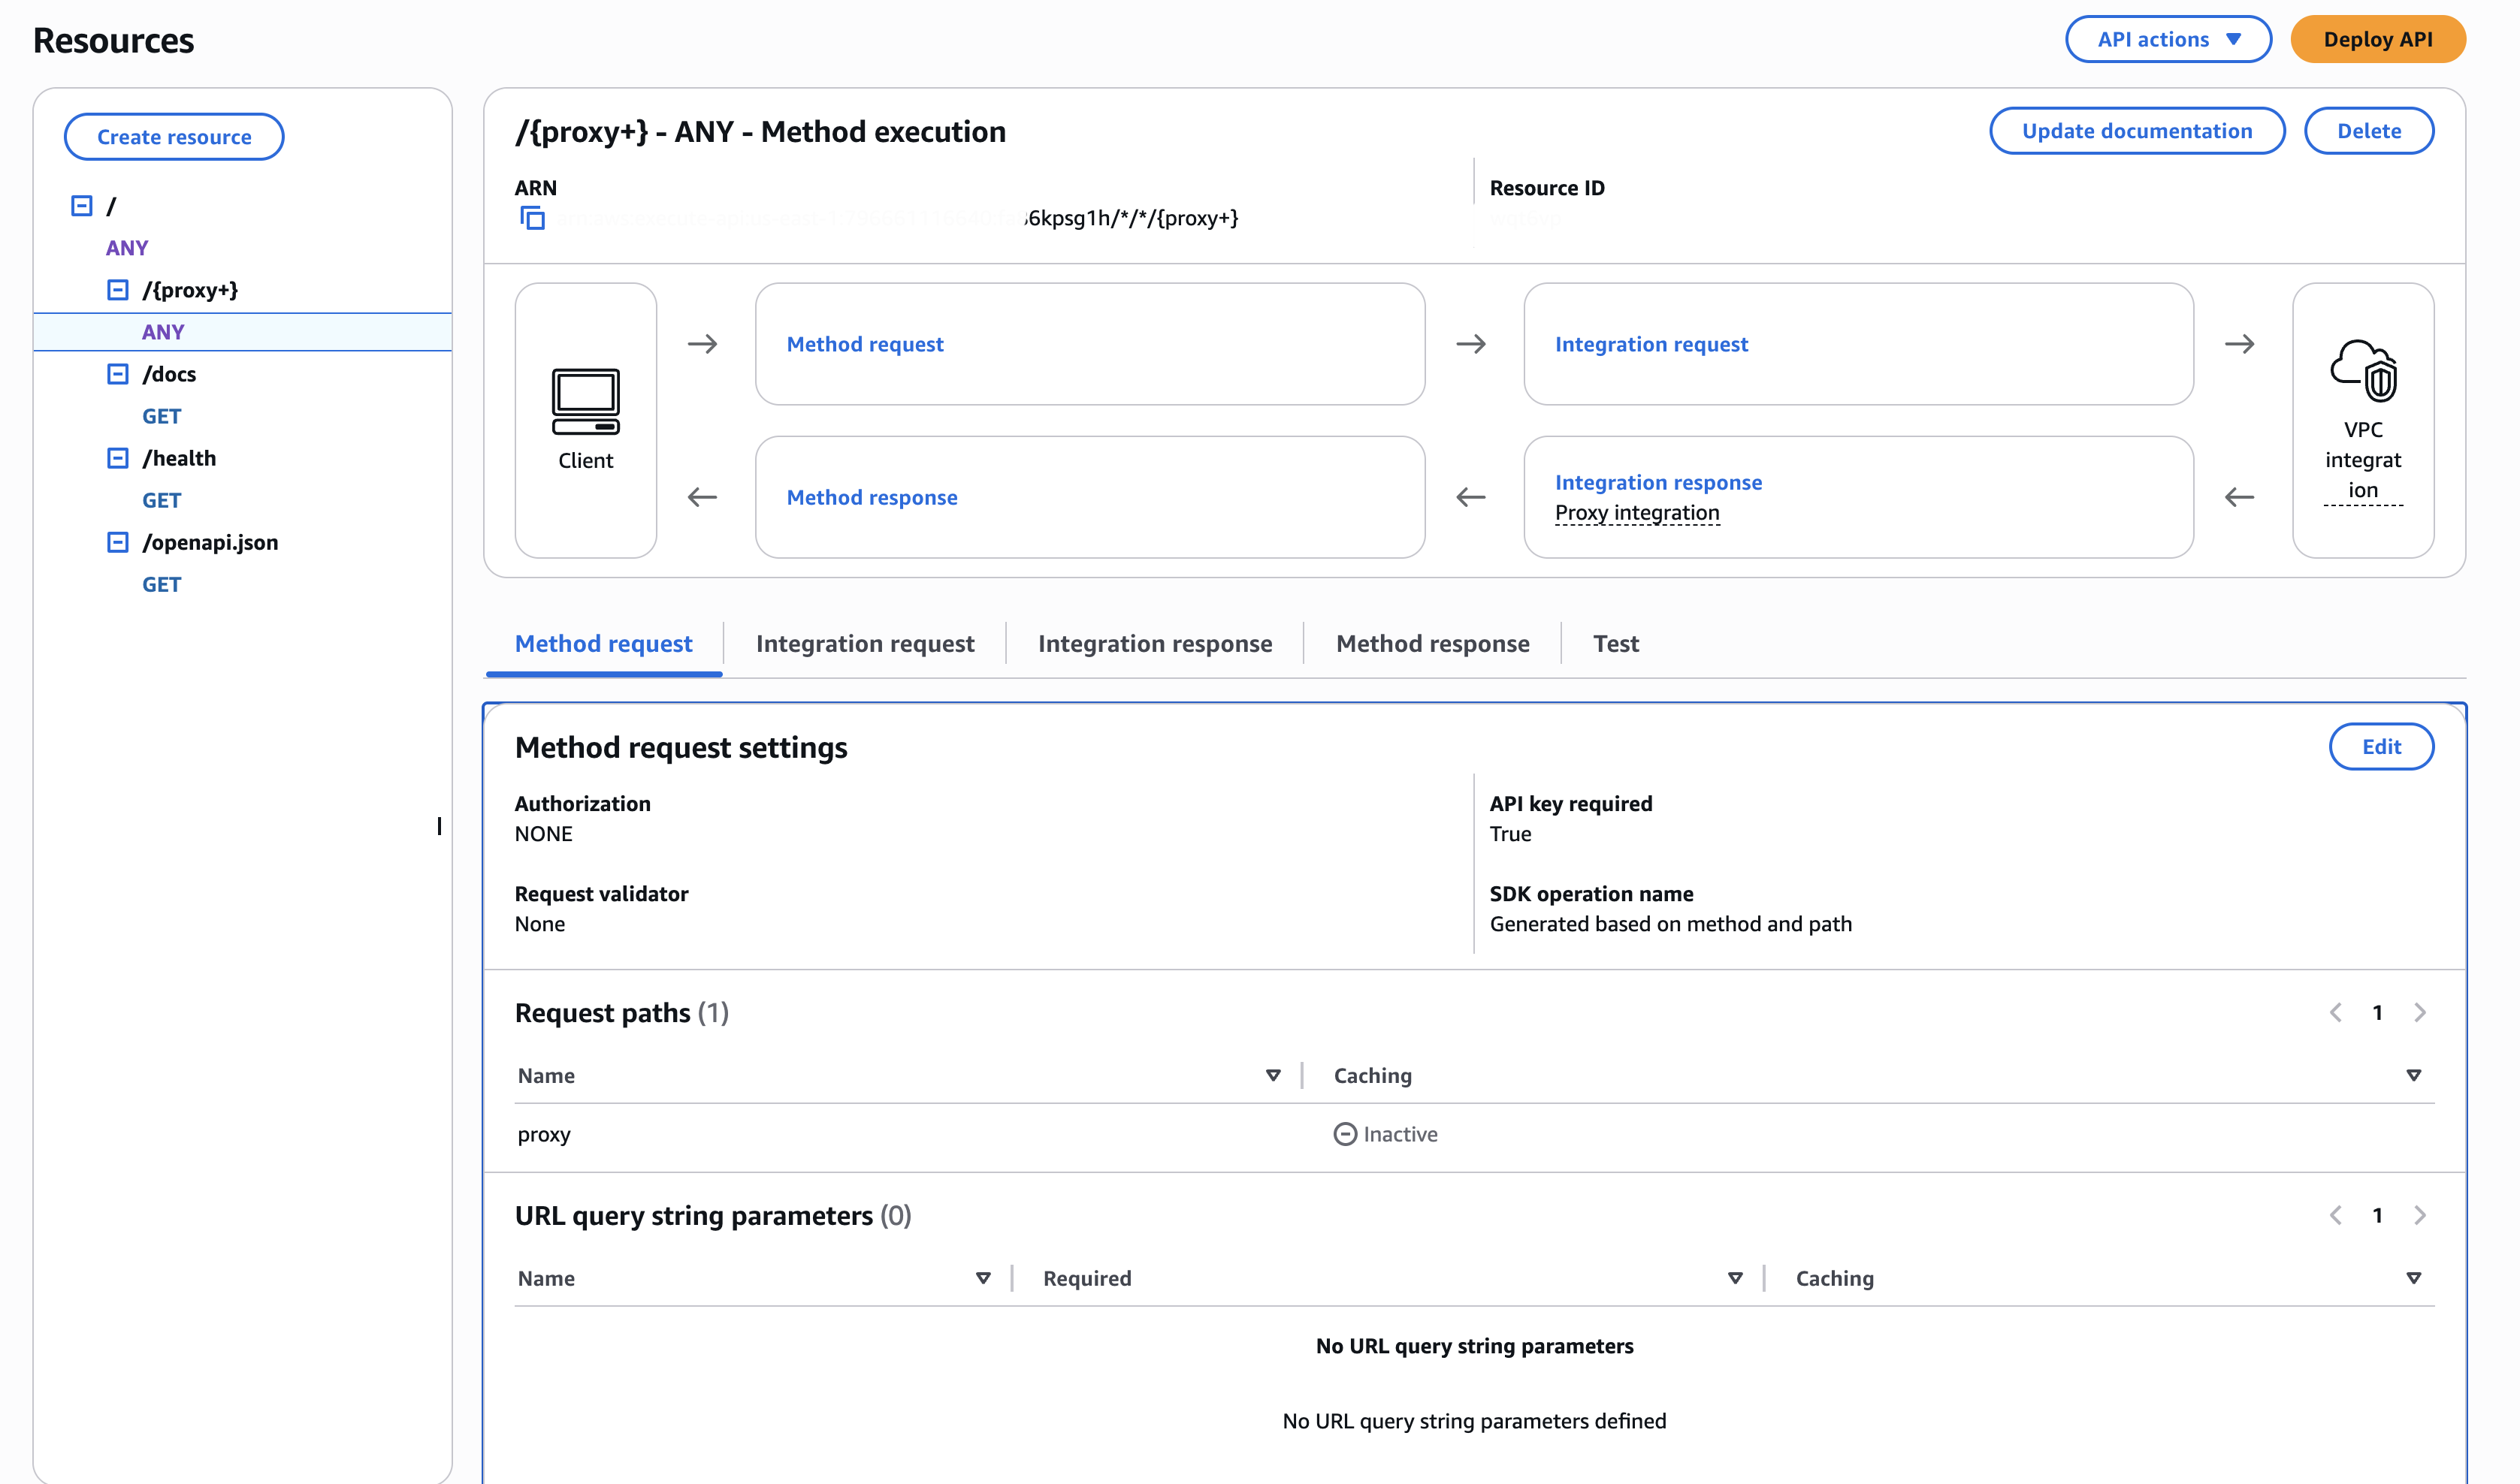Collapse the /{proxy+} resource tree node
2520x1484 pixels.
tap(118, 290)
